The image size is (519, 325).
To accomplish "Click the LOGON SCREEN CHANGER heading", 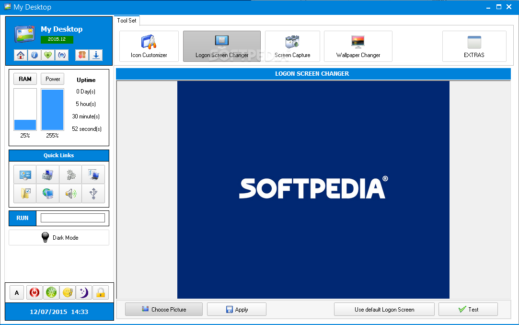I will 312,74.
